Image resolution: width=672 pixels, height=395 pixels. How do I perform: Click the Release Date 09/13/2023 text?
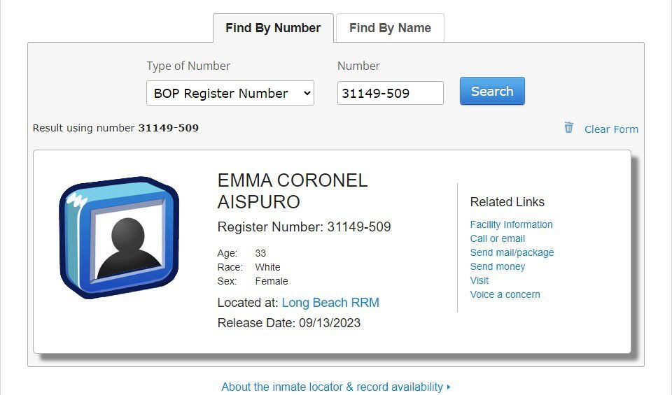(x=288, y=323)
